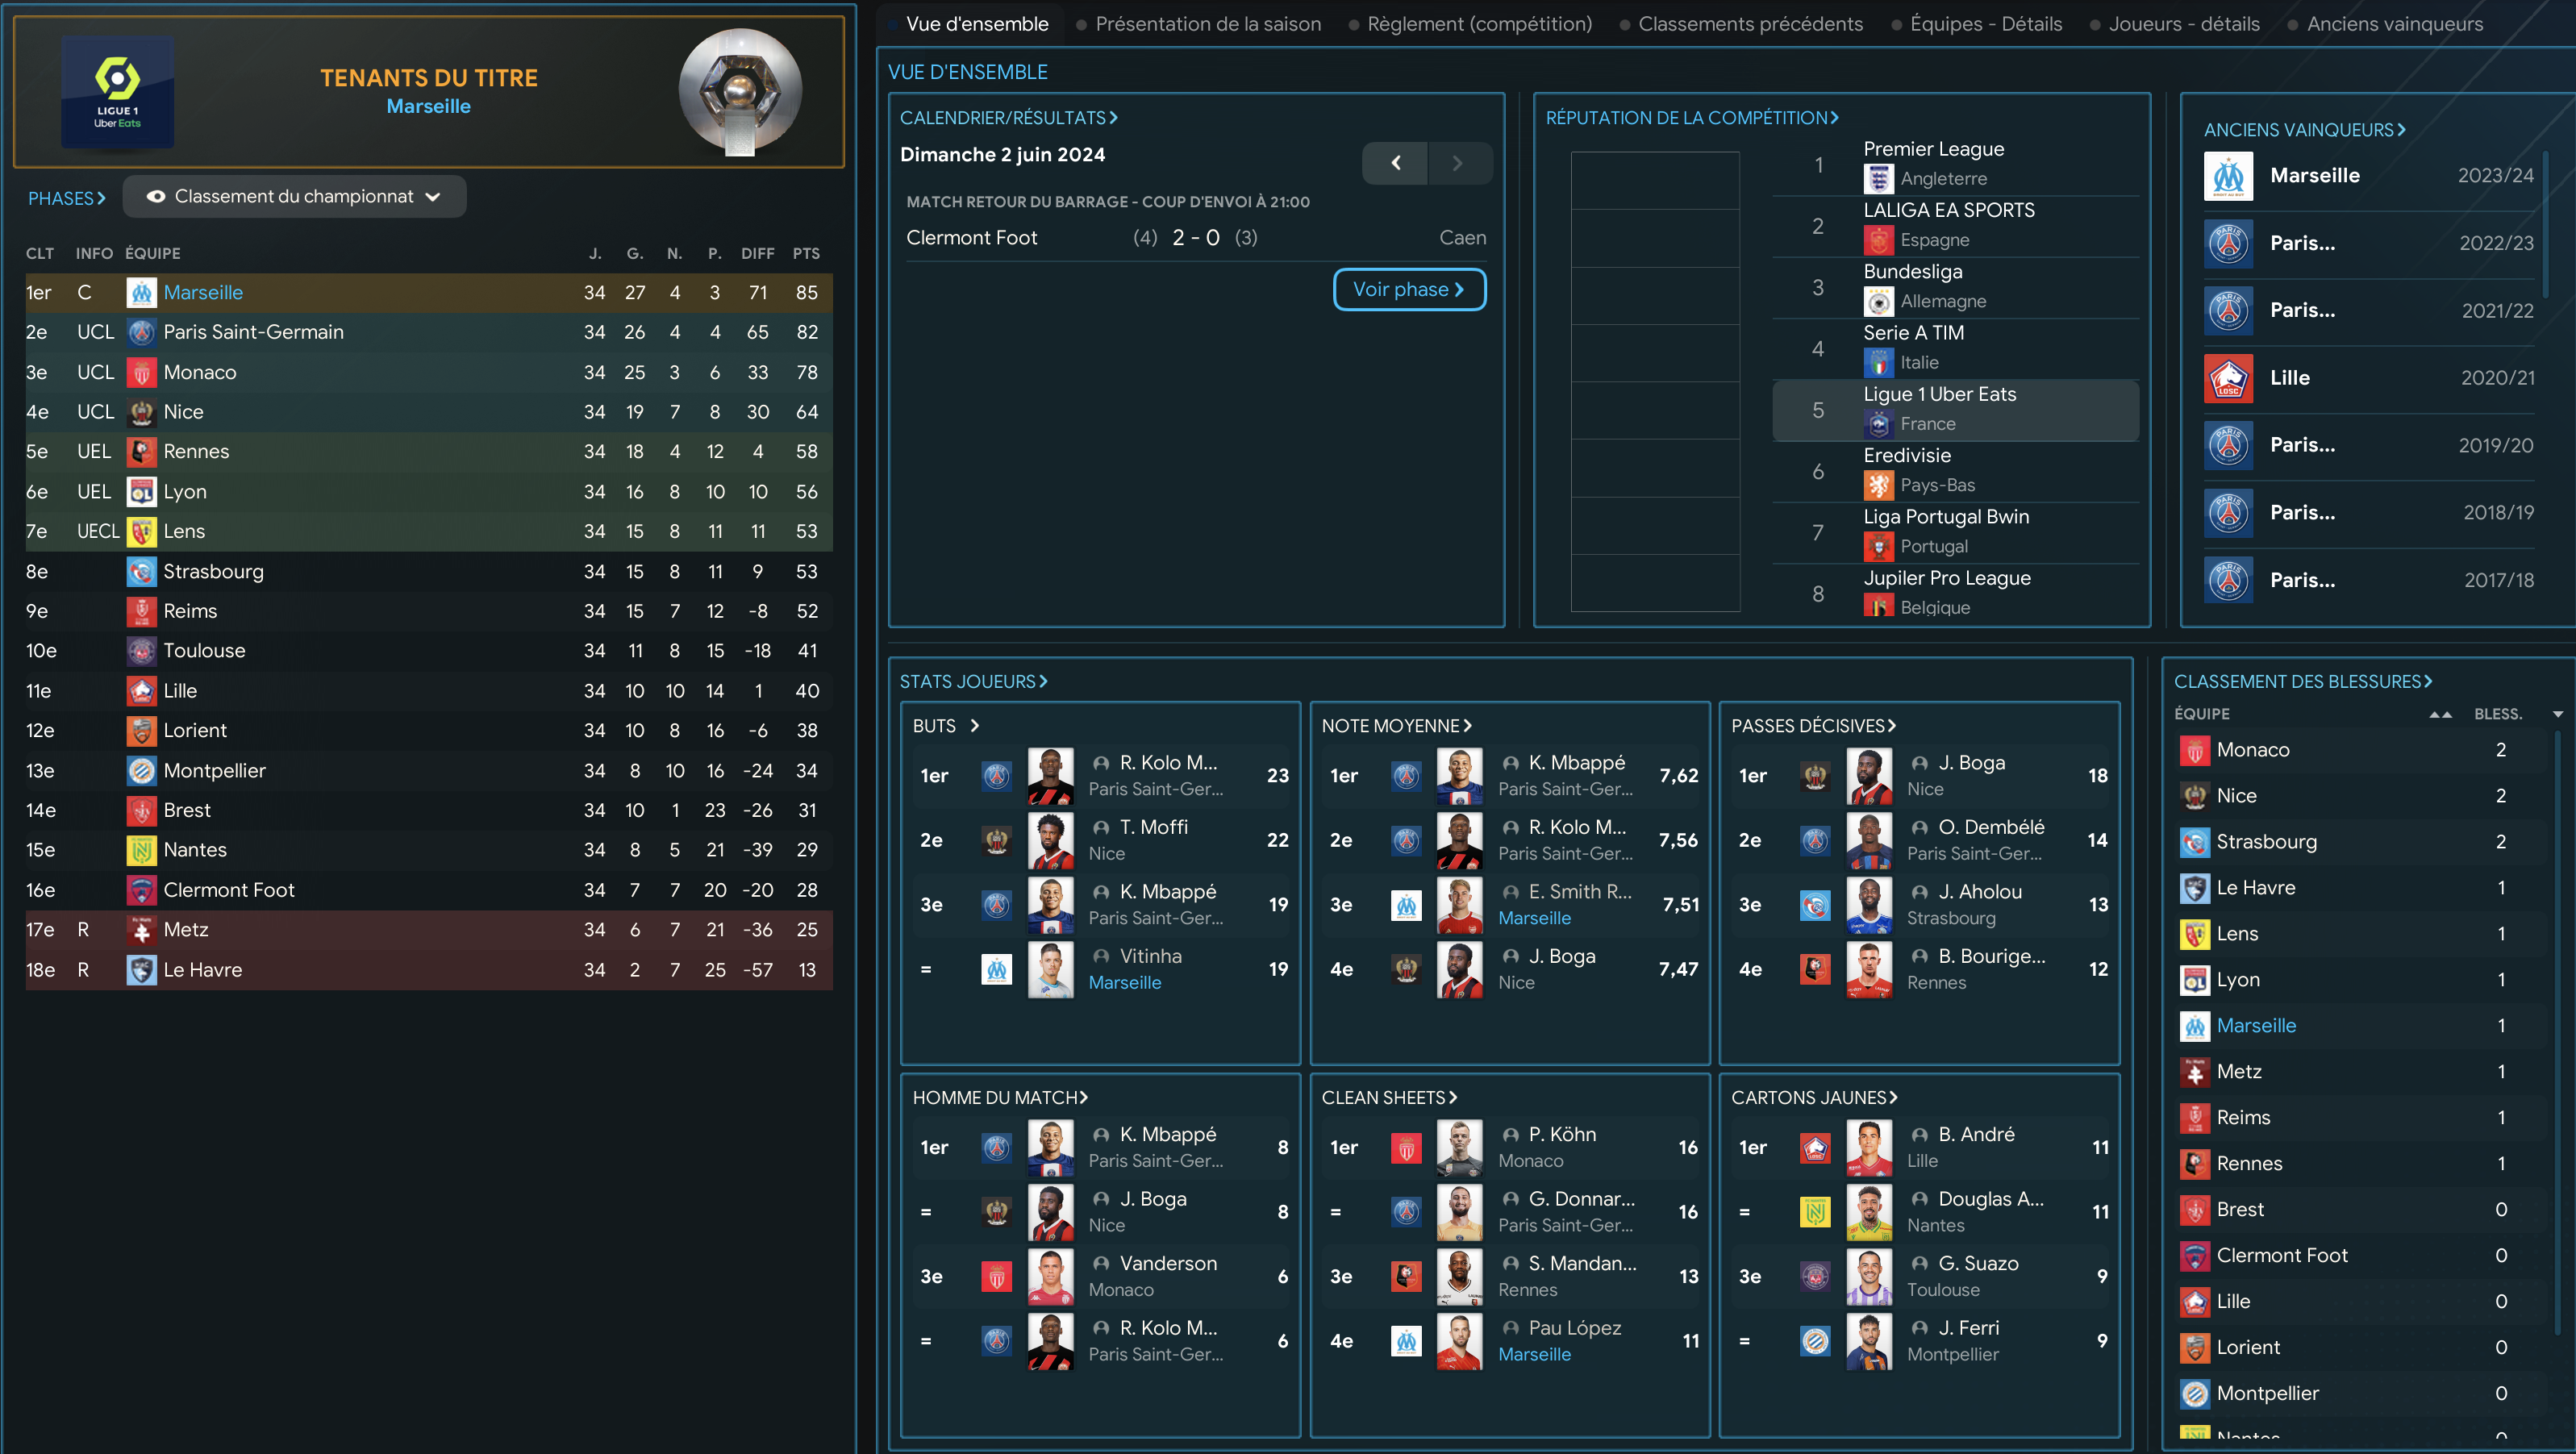Screen dimensions: 2576x1454
Task: Select Ligue 1 Uber Eats reputation row
Action: [1955, 410]
